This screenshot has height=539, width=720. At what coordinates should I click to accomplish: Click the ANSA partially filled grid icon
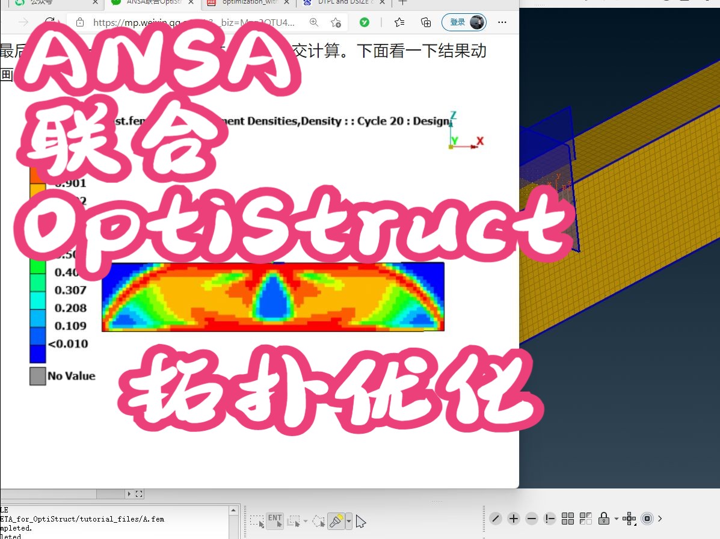tap(586, 519)
